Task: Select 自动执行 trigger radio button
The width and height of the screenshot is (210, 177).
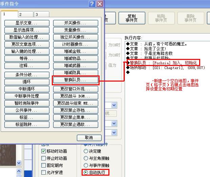Action: [x=86, y=173]
